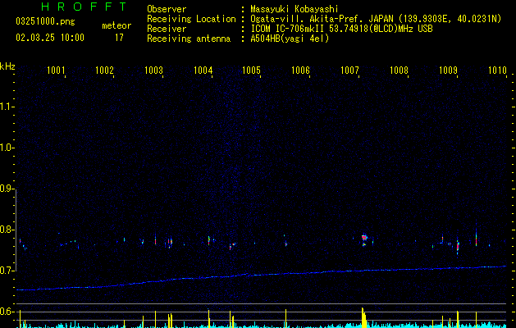Click the Receiving antenna label
516x328 pixels.
189,39
